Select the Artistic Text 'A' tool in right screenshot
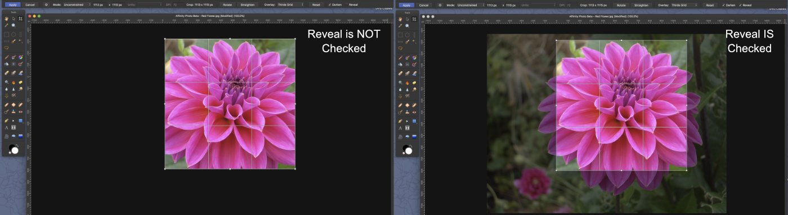The image size is (788, 215). click(x=401, y=127)
